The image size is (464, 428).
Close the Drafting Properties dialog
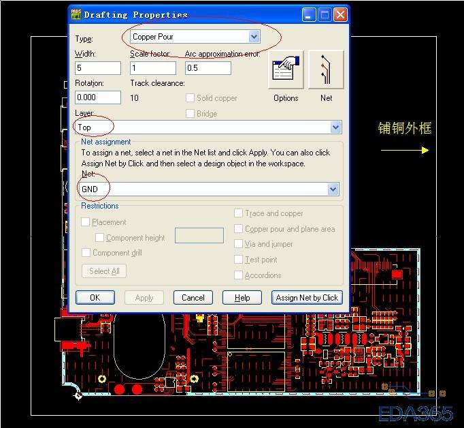(x=340, y=14)
